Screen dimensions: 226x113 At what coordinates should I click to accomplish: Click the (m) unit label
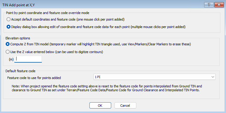tap(11, 59)
